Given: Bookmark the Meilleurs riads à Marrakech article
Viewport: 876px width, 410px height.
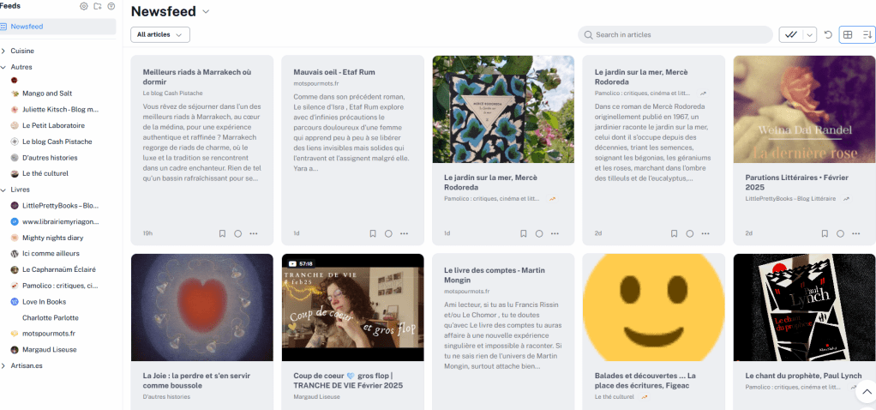Looking at the screenshot, I should [x=222, y=233].
